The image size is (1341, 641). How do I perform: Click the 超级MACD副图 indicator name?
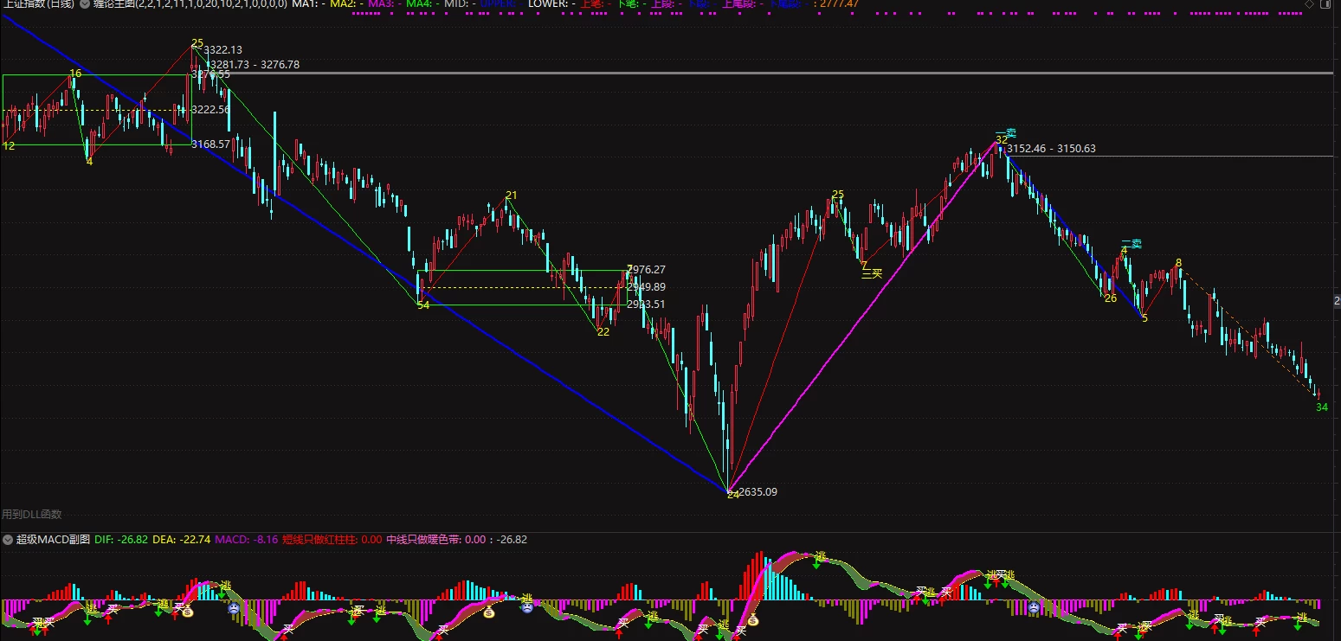(53, 539)
